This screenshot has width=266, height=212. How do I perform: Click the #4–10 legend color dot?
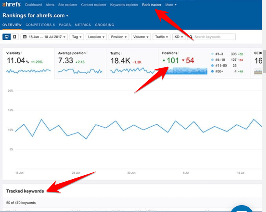point(212,59)
